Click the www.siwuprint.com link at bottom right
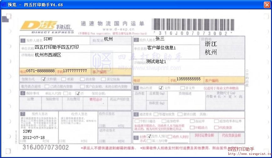This screenshot has width=272, height=158. [x=249, y=154]
